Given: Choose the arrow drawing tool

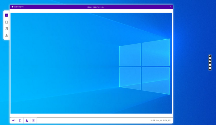Looking at the screenshot, I should click(x=6, y=29).
